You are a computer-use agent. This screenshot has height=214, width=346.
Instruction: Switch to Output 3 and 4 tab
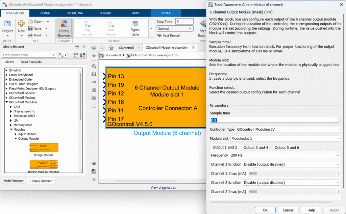click(256, 148)
